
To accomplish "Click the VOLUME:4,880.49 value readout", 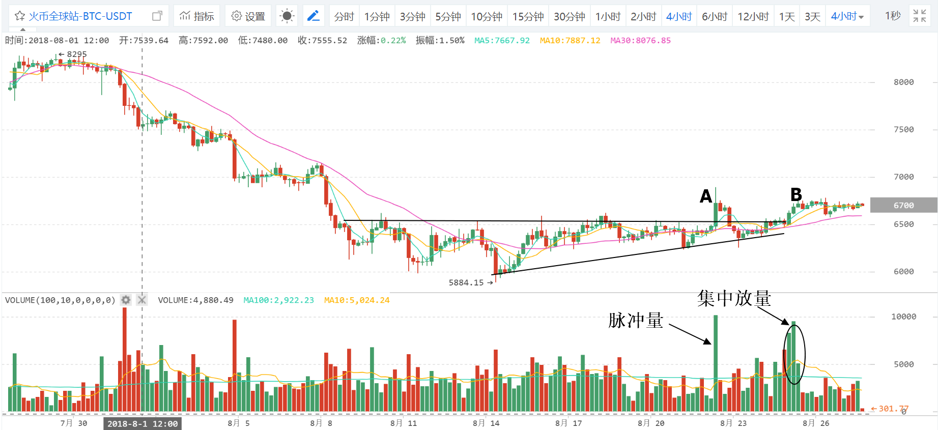I will (195, 300).
